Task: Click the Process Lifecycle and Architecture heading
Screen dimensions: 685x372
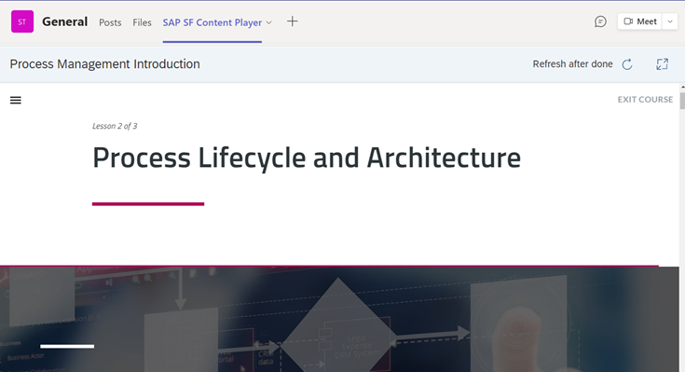Action: 307,158
